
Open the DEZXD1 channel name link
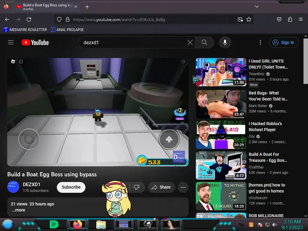(x=31, y=184)
